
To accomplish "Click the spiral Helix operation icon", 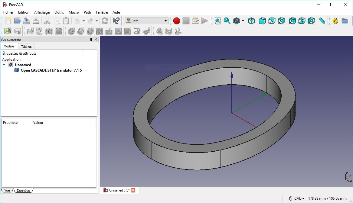I will pos(137,31).
